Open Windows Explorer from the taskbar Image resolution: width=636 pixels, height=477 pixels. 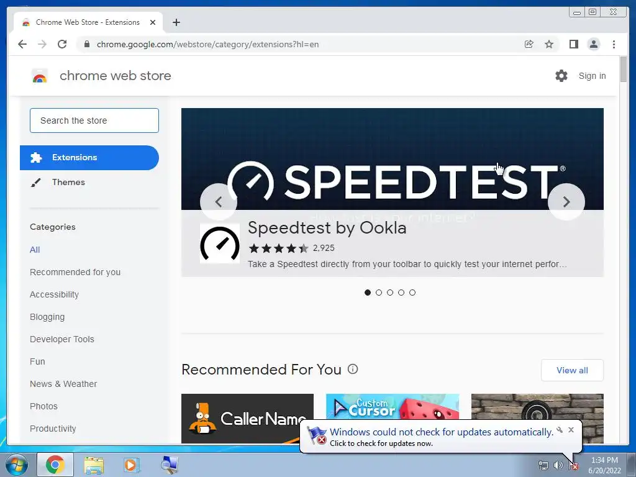tap(94, 465)
